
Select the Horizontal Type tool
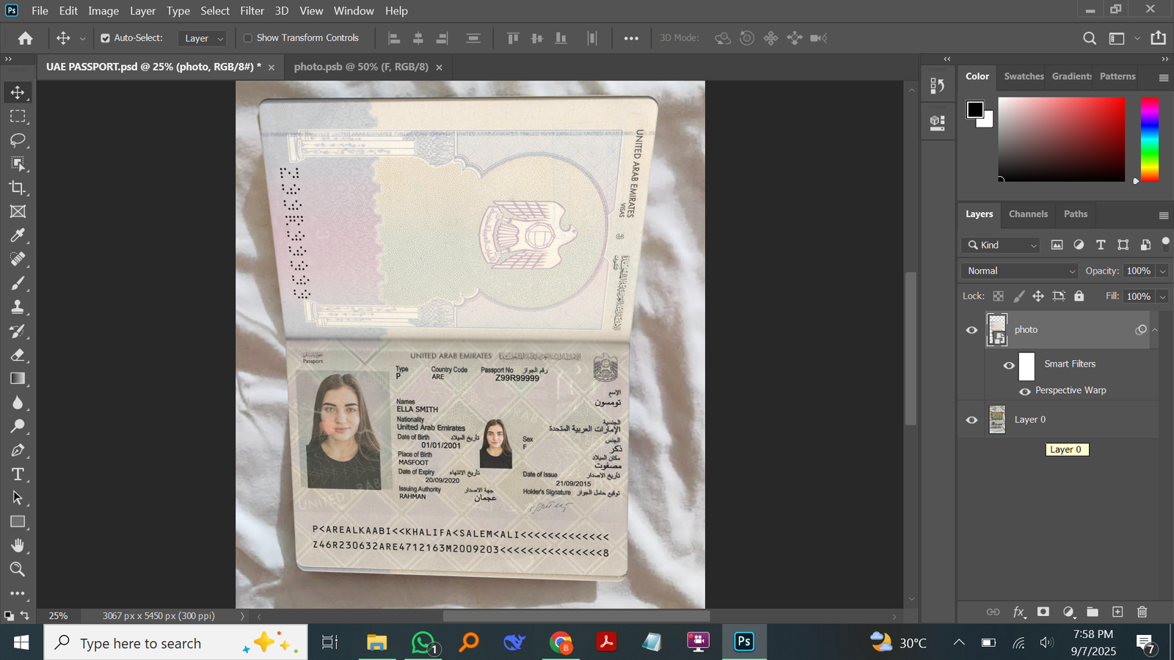18,474
